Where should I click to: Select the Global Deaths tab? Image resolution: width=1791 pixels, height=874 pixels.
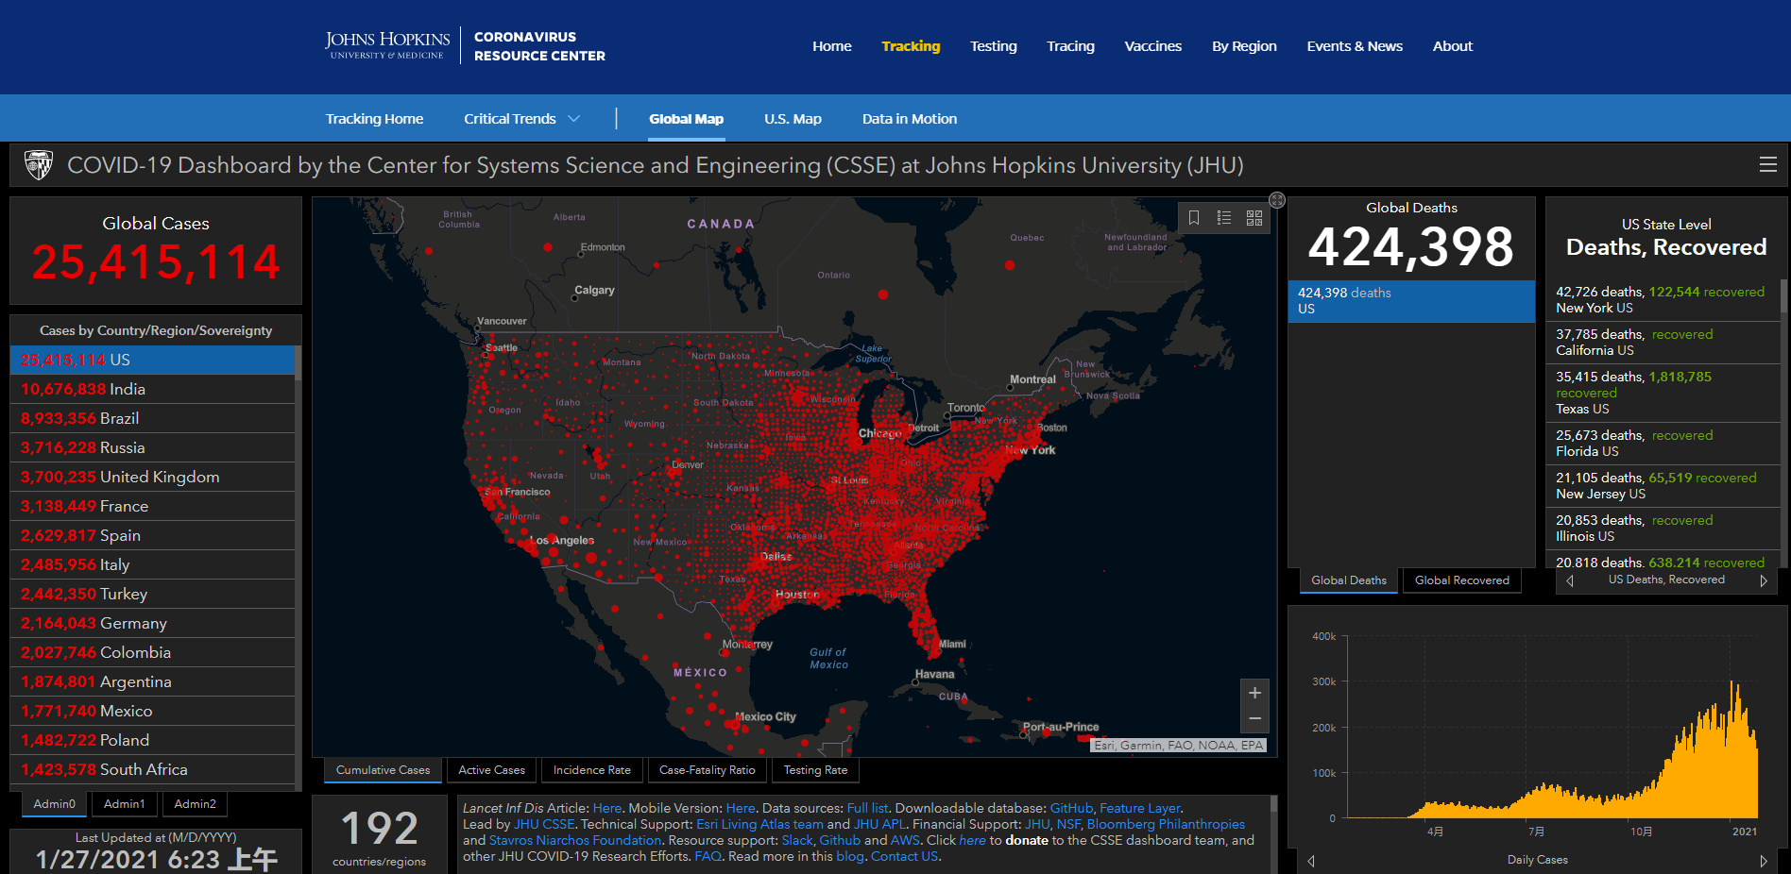(1349, 580)
